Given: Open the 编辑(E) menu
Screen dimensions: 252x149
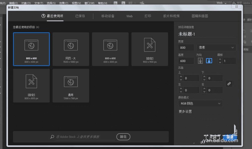Looking at the screenshot, I should [x=14, y=3].
